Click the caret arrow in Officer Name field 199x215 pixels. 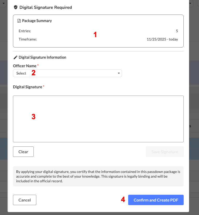pyautogui.click(x=119, y=73)
